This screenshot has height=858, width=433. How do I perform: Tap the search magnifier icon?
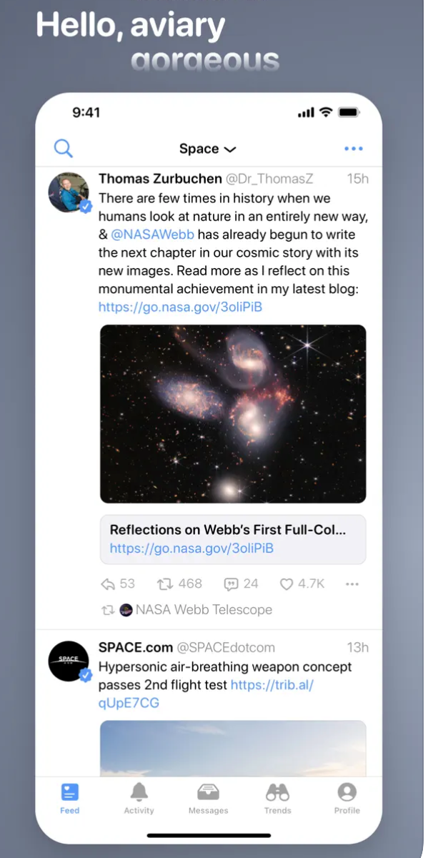pyautogui.click(x=64, y=149)
